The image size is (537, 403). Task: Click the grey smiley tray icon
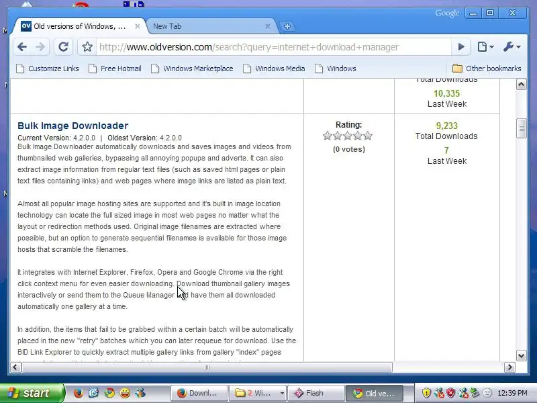[487, 393]
